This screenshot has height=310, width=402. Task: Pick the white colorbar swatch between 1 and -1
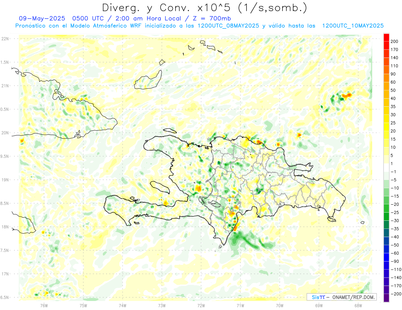386,168
